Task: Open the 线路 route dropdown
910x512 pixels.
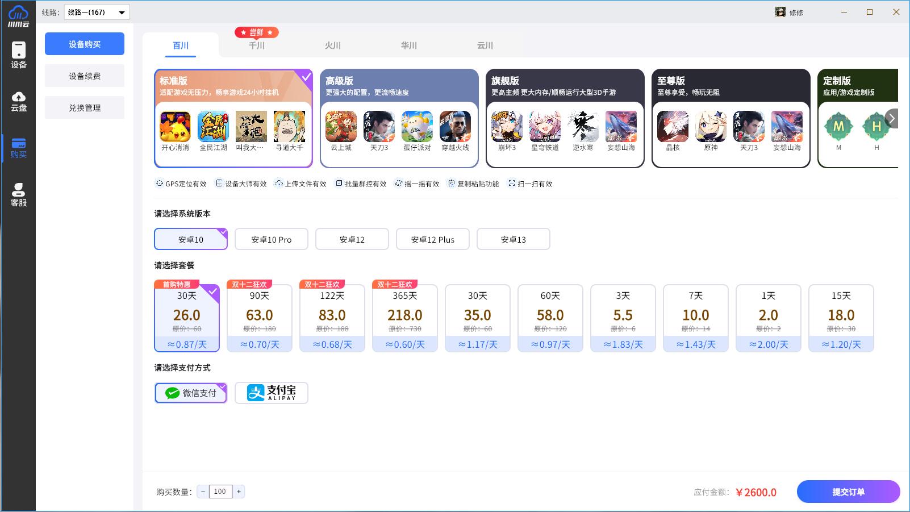Action: (x=97, y=12)
